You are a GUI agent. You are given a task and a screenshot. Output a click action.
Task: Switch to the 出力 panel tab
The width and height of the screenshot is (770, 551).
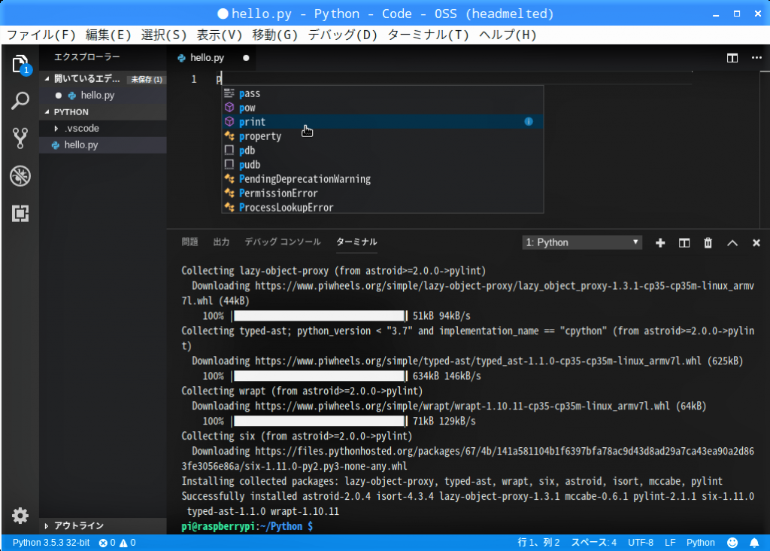click(221, 242)
